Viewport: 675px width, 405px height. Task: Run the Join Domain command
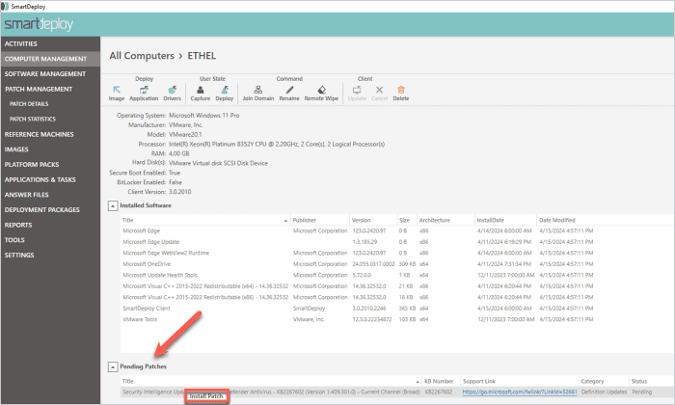[x=257, y=93]
